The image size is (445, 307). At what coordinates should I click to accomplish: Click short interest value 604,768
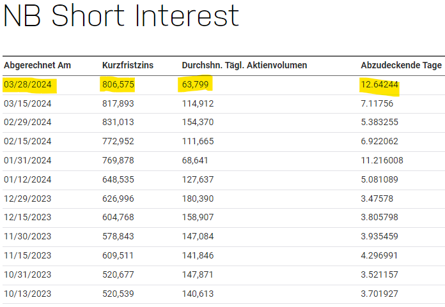tap(118, 218)
